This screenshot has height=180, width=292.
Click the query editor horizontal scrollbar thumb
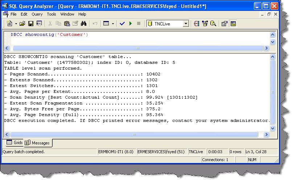point(138,48)
